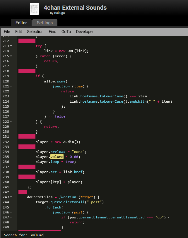Fold the function at line 221
This screenshot has height=238, width=188.
11,86
